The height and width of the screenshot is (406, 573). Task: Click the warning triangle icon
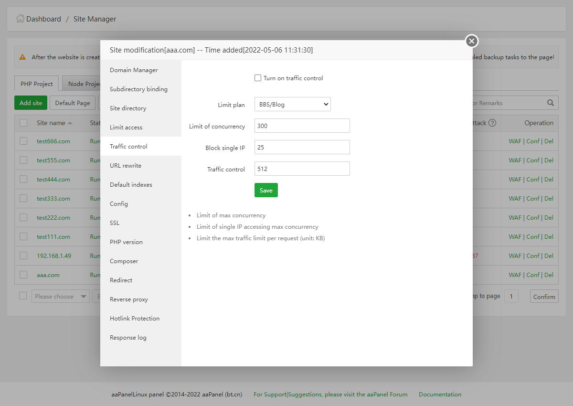click(x=22, y=57)
